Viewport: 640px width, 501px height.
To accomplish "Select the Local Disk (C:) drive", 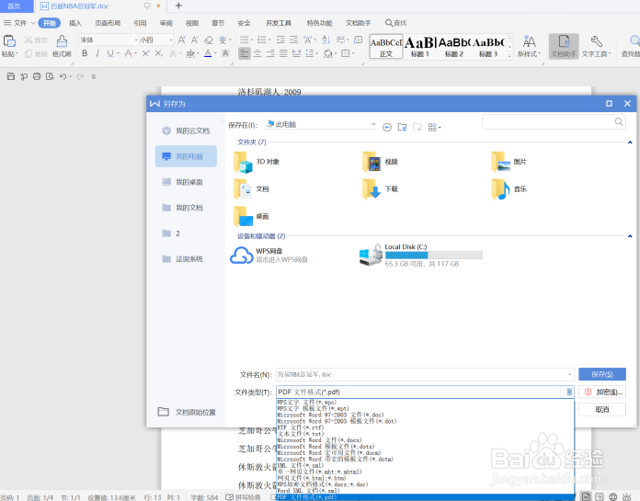I will tap(420, 255).
